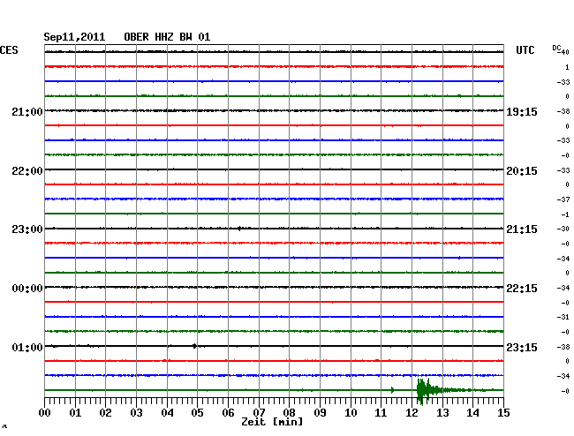Click minute 01 on the time axis

coord(75,412)
